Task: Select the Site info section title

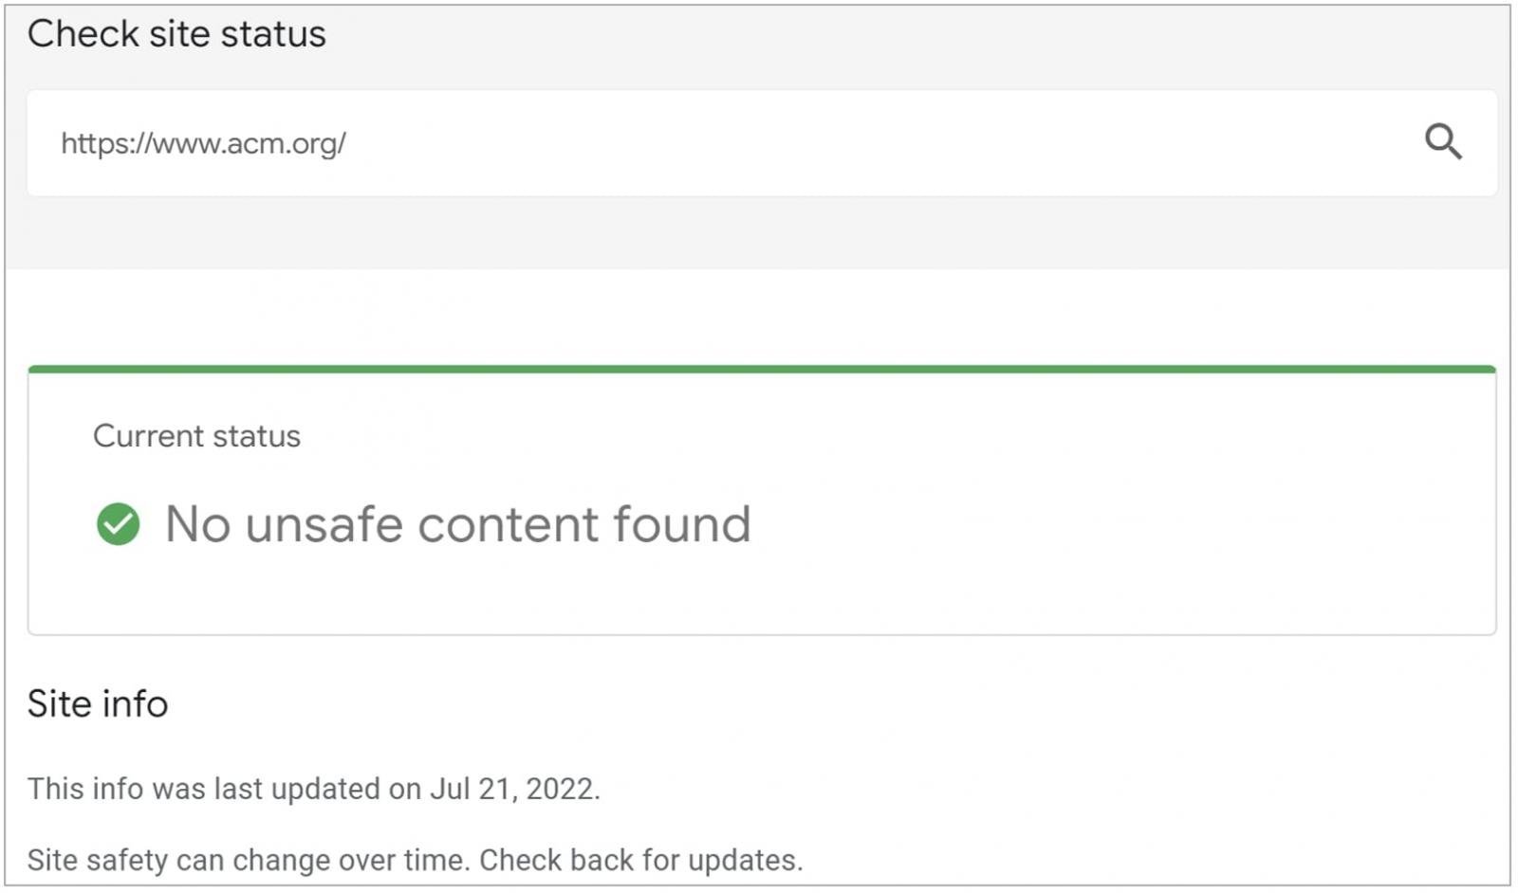Action: coord(98,703)
